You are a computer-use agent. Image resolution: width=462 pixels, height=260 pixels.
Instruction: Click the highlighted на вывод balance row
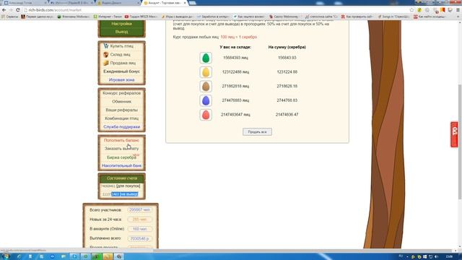click(121, 194)
